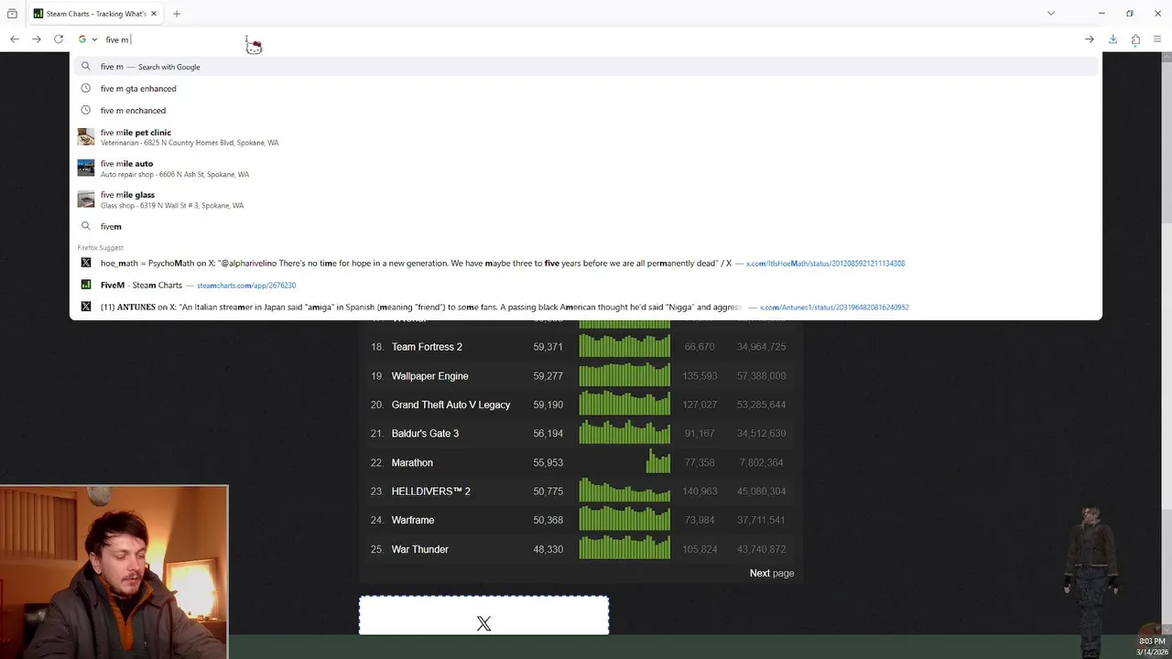Close the Steam Charts tab
This screenshot has width=1172, height=659.
pos(154,14)
